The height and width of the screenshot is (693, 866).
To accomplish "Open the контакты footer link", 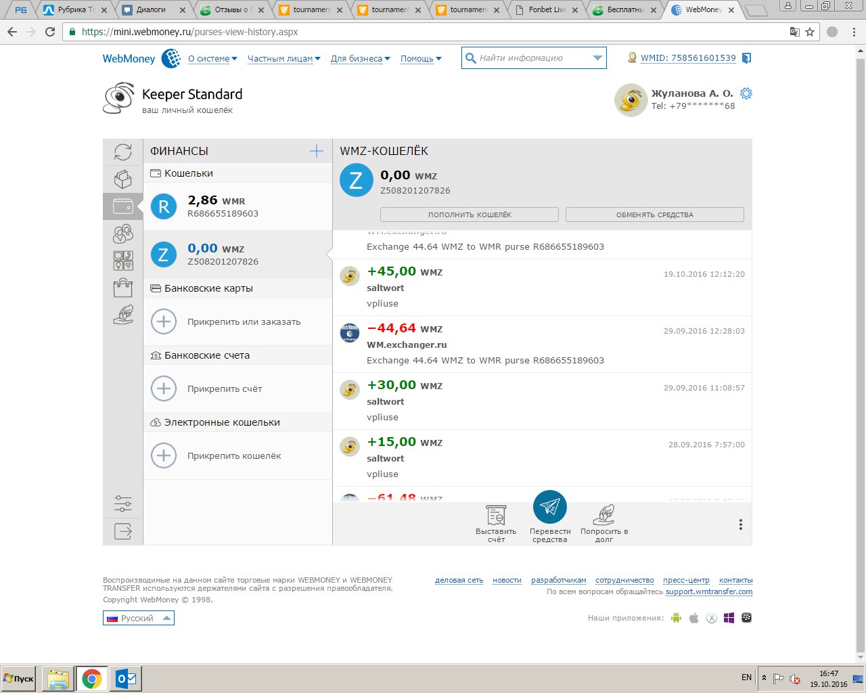I will coord(735,580).
